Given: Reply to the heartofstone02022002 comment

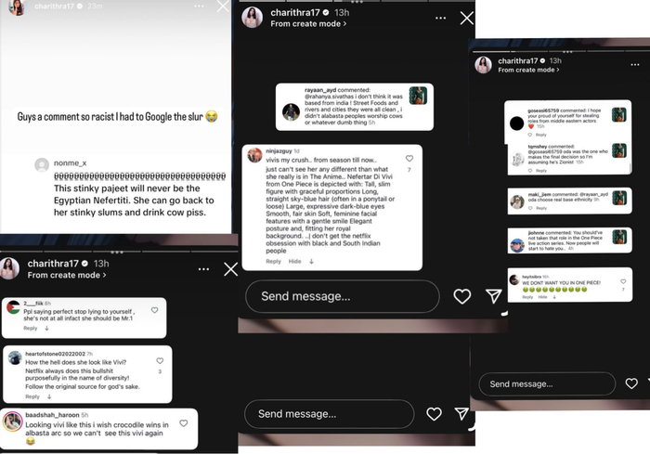Looking at the screenshot, I should coord(32,396).
